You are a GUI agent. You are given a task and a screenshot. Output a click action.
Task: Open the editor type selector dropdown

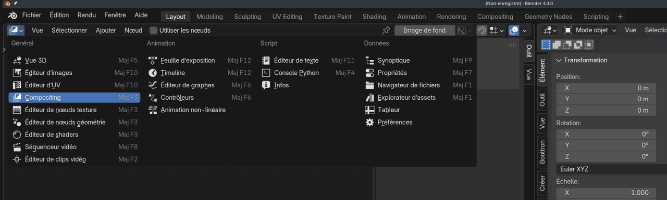16,30
